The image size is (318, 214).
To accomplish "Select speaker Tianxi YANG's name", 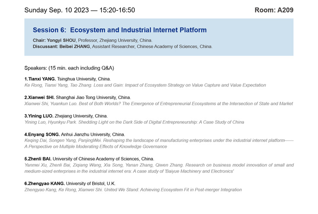I will (x=41, y=79).
